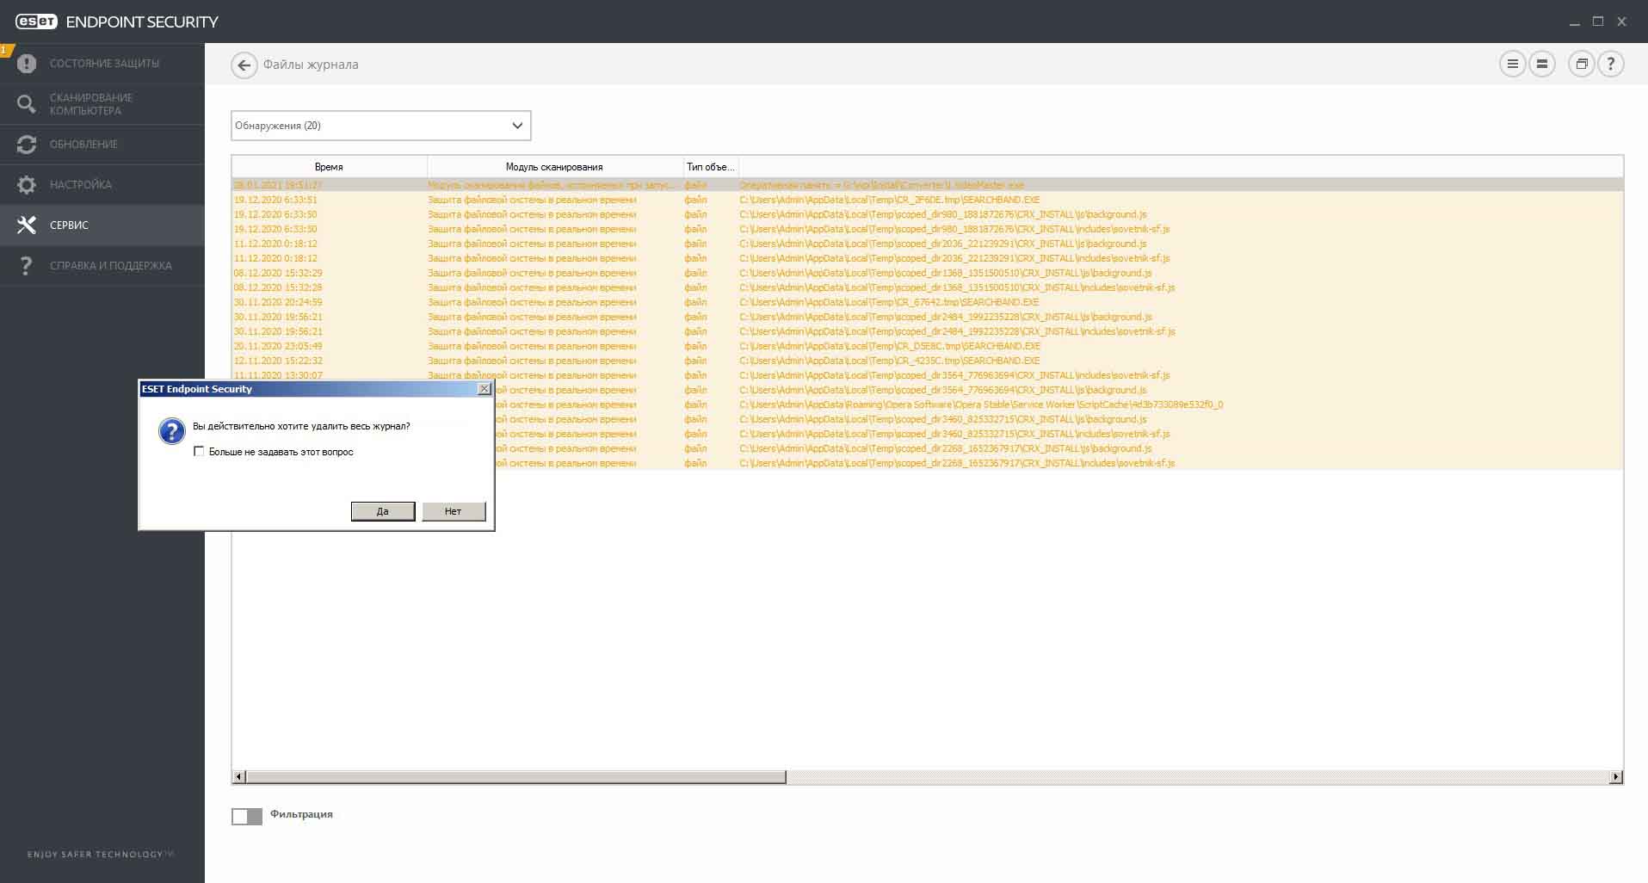Image resolution: width=1648 pixels, height=883 pixels.
Task: Select scoped_dir980 sovetnik-sf.js row
Action: click(x=927, y=229)
